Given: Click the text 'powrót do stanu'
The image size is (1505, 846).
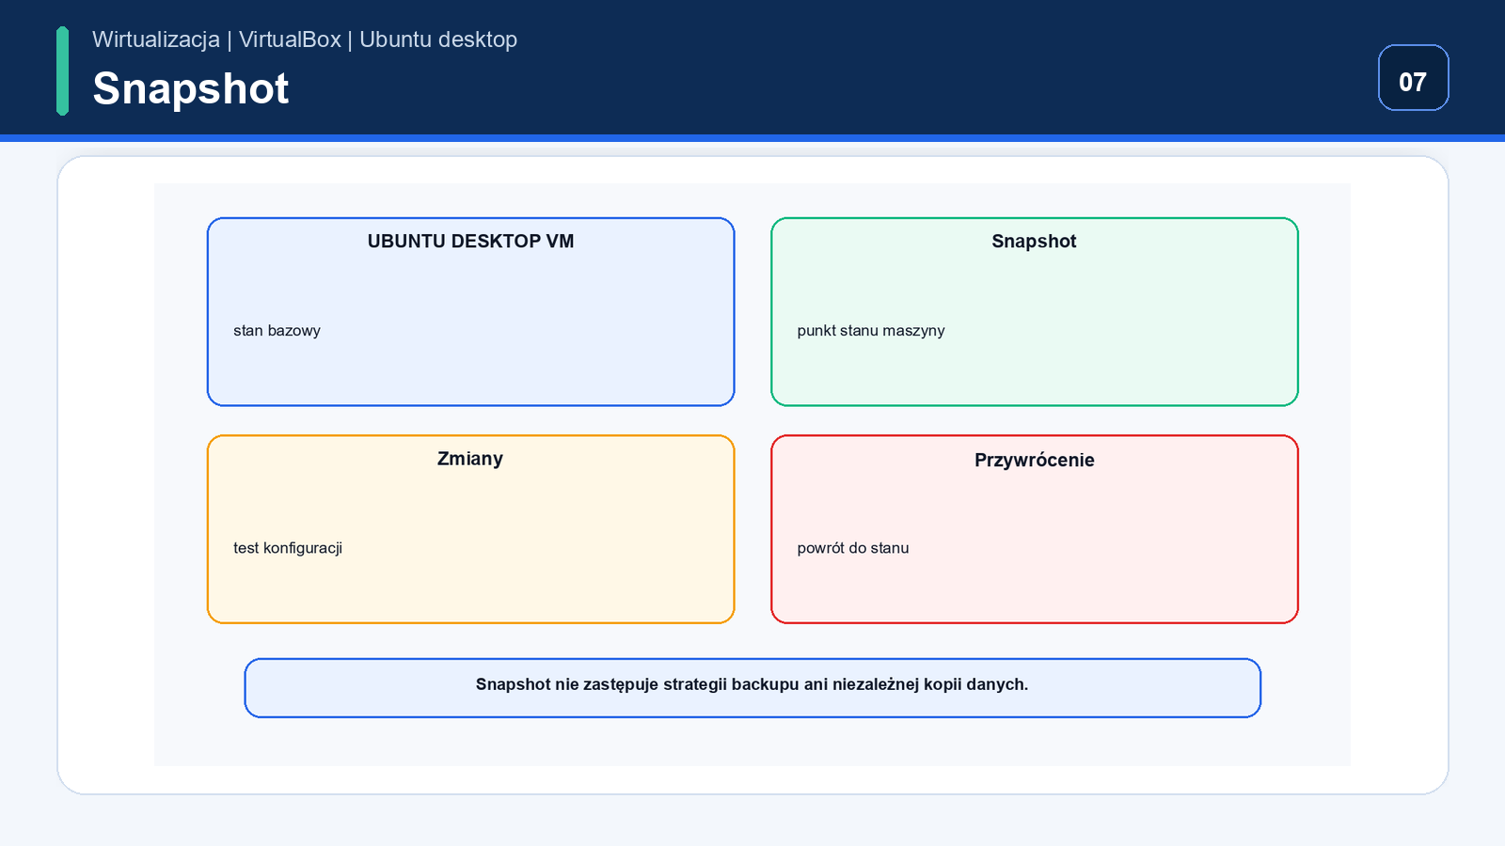Looking at the screenshot, I should click(852, 548).
